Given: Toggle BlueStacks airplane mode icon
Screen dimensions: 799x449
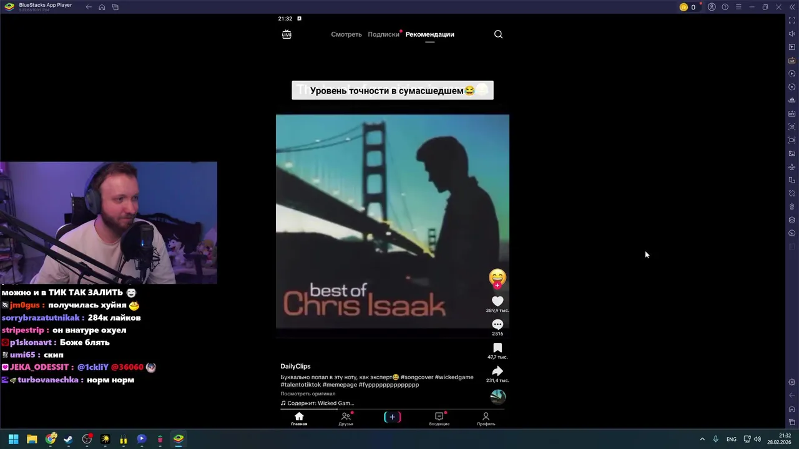Looking at the screenshot, I should point(792,167).
